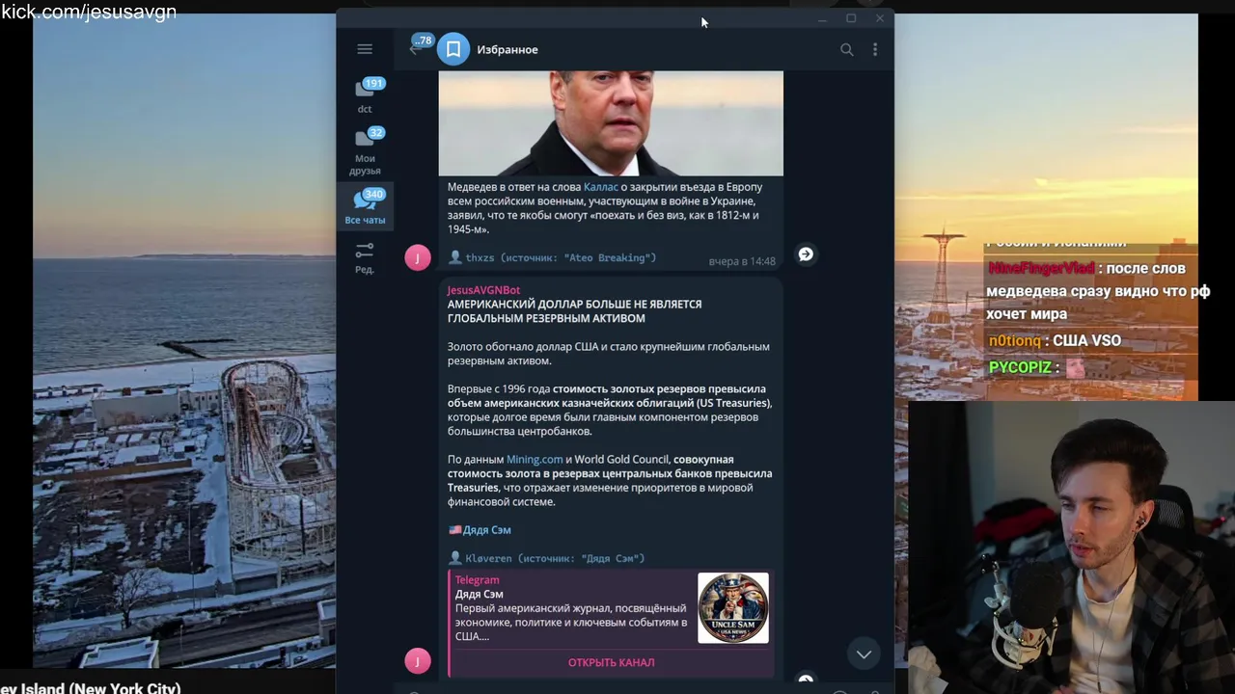Viewport: 1235px width, 694px height.
Task: Click the kick.com/jesusavgn overlay text
Action: [x=89, y=12]
